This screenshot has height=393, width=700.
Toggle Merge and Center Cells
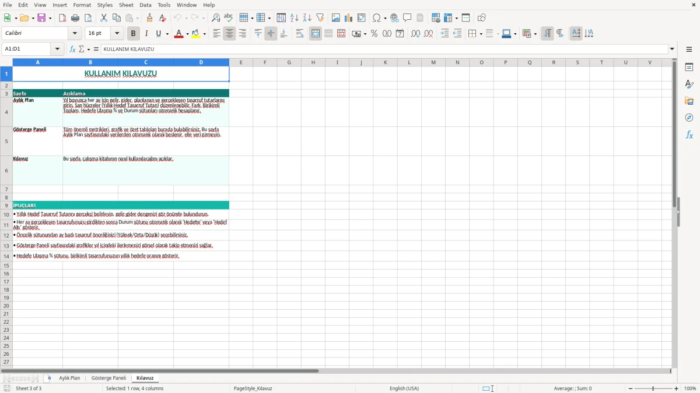(316, 34)
